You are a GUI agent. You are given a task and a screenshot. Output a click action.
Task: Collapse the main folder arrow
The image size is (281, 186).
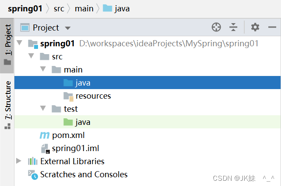(x=43, y=69)
